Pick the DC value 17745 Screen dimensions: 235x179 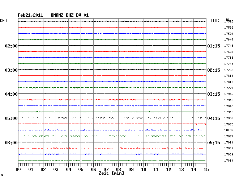click(x=229, y=46)
